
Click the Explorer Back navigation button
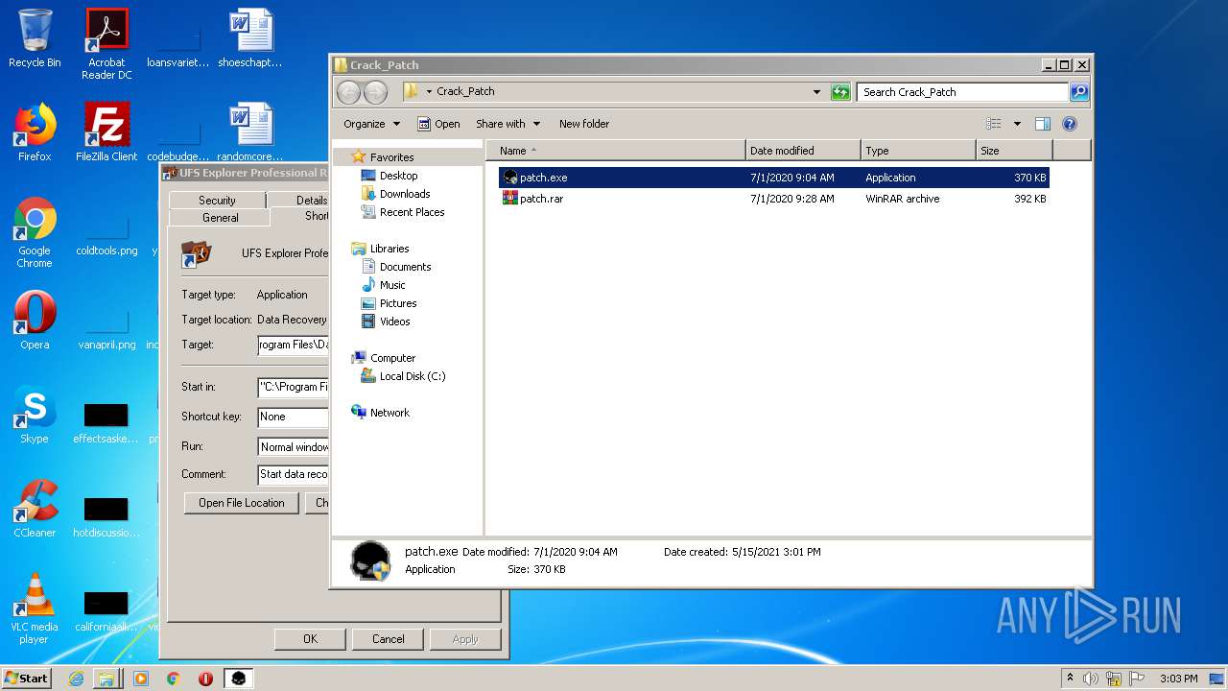[x=348, y=92]
